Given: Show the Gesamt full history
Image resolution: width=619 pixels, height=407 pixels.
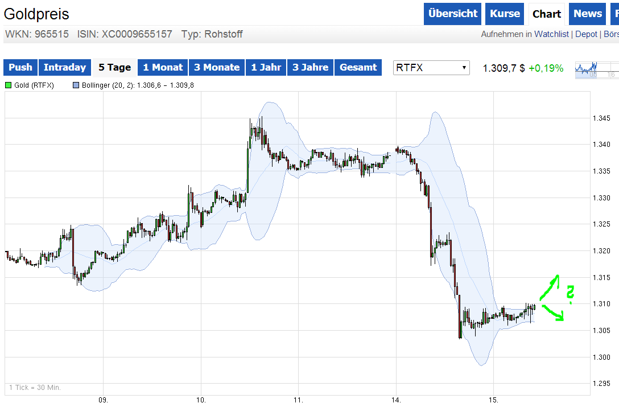Looking at the screenshot, I should 358,67.
